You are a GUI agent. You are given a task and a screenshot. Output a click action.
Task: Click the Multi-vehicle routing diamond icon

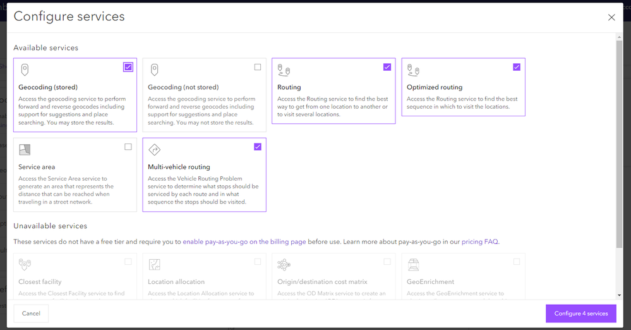point(154,150)
